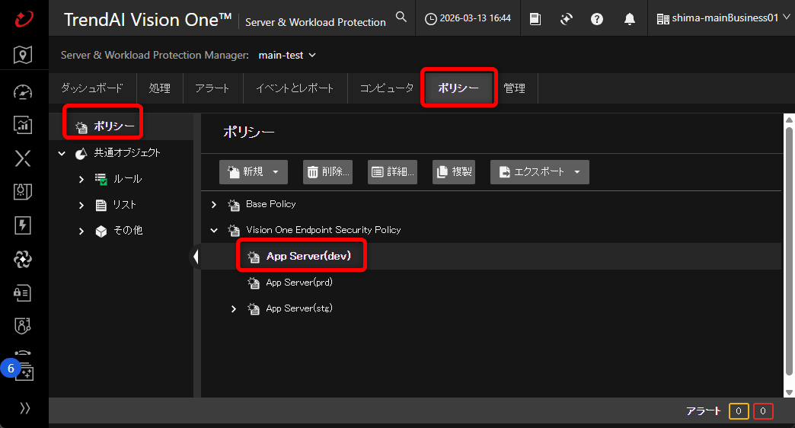Click the search magnifier icon in header
Image resolution: width=795 pixels, height=428 pixels.
pos(401,18)
